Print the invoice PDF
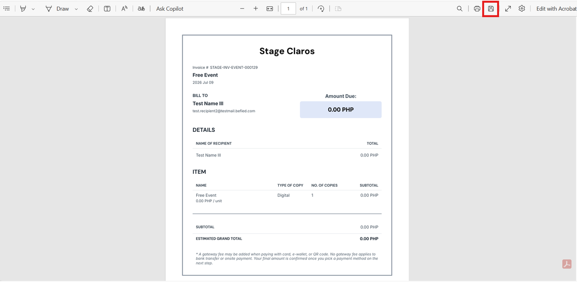Viewport: 577px width, 282px height. [477, 9]
